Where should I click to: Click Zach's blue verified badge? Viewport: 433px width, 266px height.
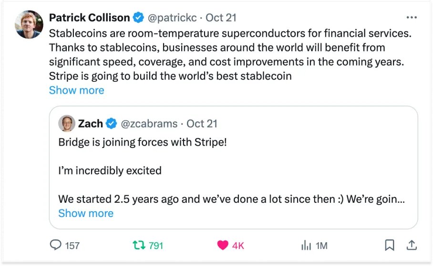(111, 124)
